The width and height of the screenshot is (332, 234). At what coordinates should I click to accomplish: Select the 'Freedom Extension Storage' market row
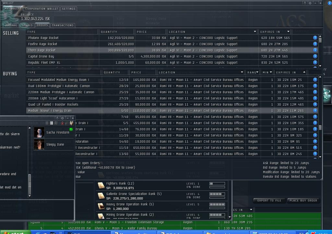174,222
